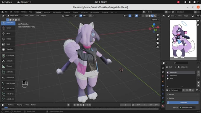The height and width of the screenshot is (113, 201).
Task: Toggle snapping magnet in header
Action: (x=81, y=16)
